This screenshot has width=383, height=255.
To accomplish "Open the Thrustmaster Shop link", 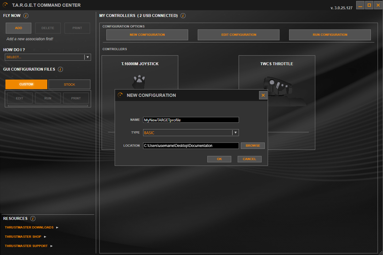I will click(23, 237).
